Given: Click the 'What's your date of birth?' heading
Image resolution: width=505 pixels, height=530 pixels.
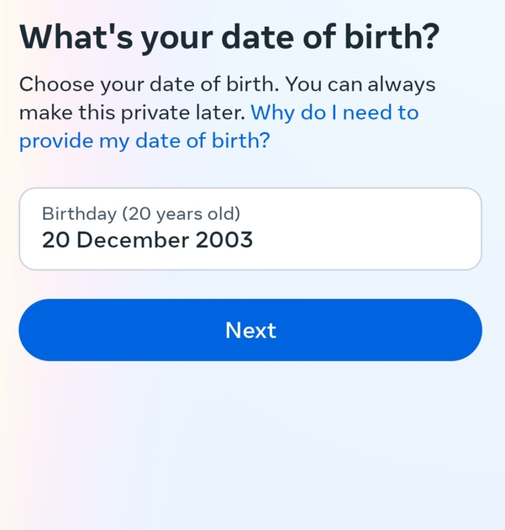Looking at the screenshot, I should (230, 38).
